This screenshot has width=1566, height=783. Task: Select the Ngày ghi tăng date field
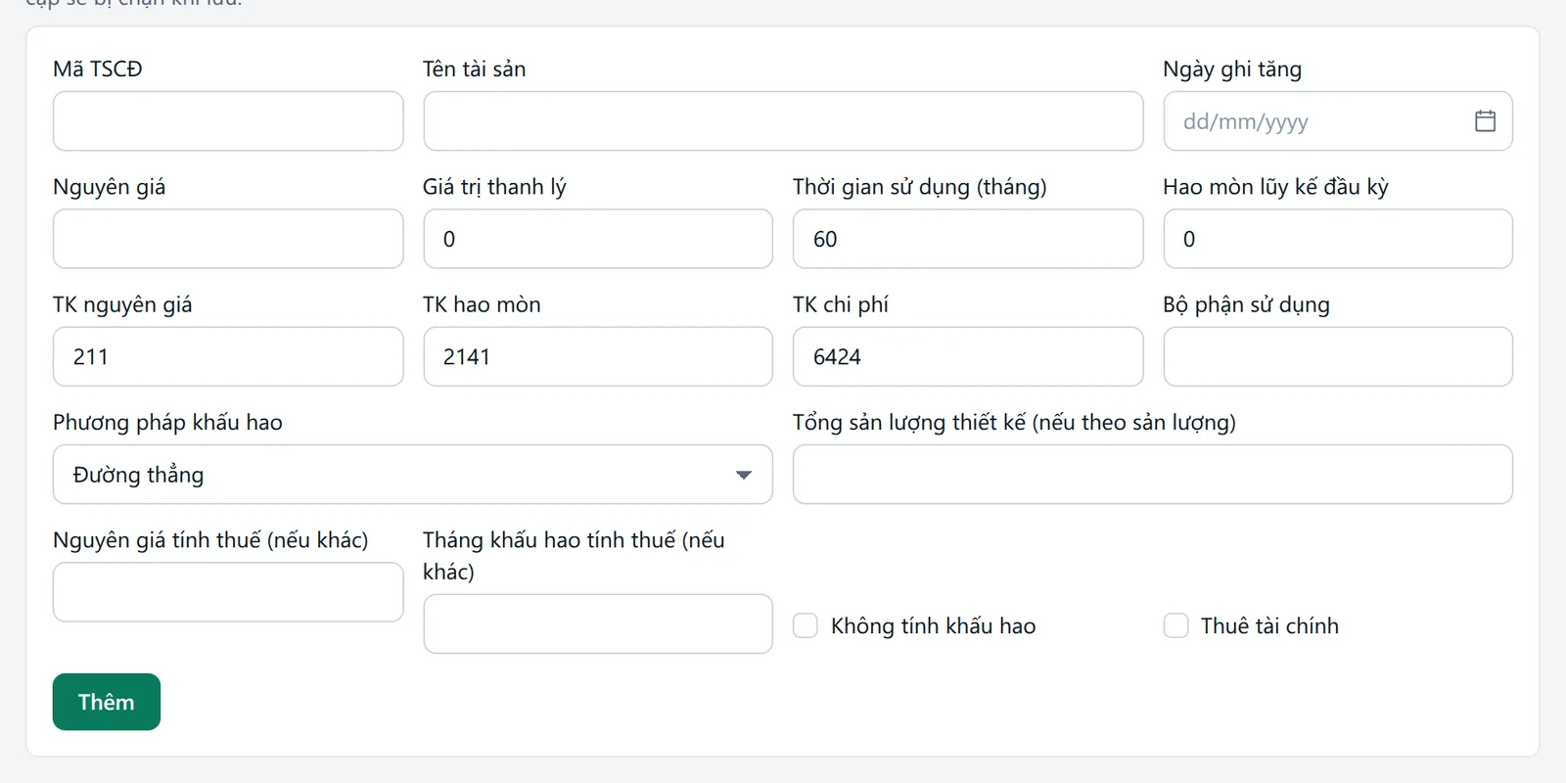(x=1338, y=121)
